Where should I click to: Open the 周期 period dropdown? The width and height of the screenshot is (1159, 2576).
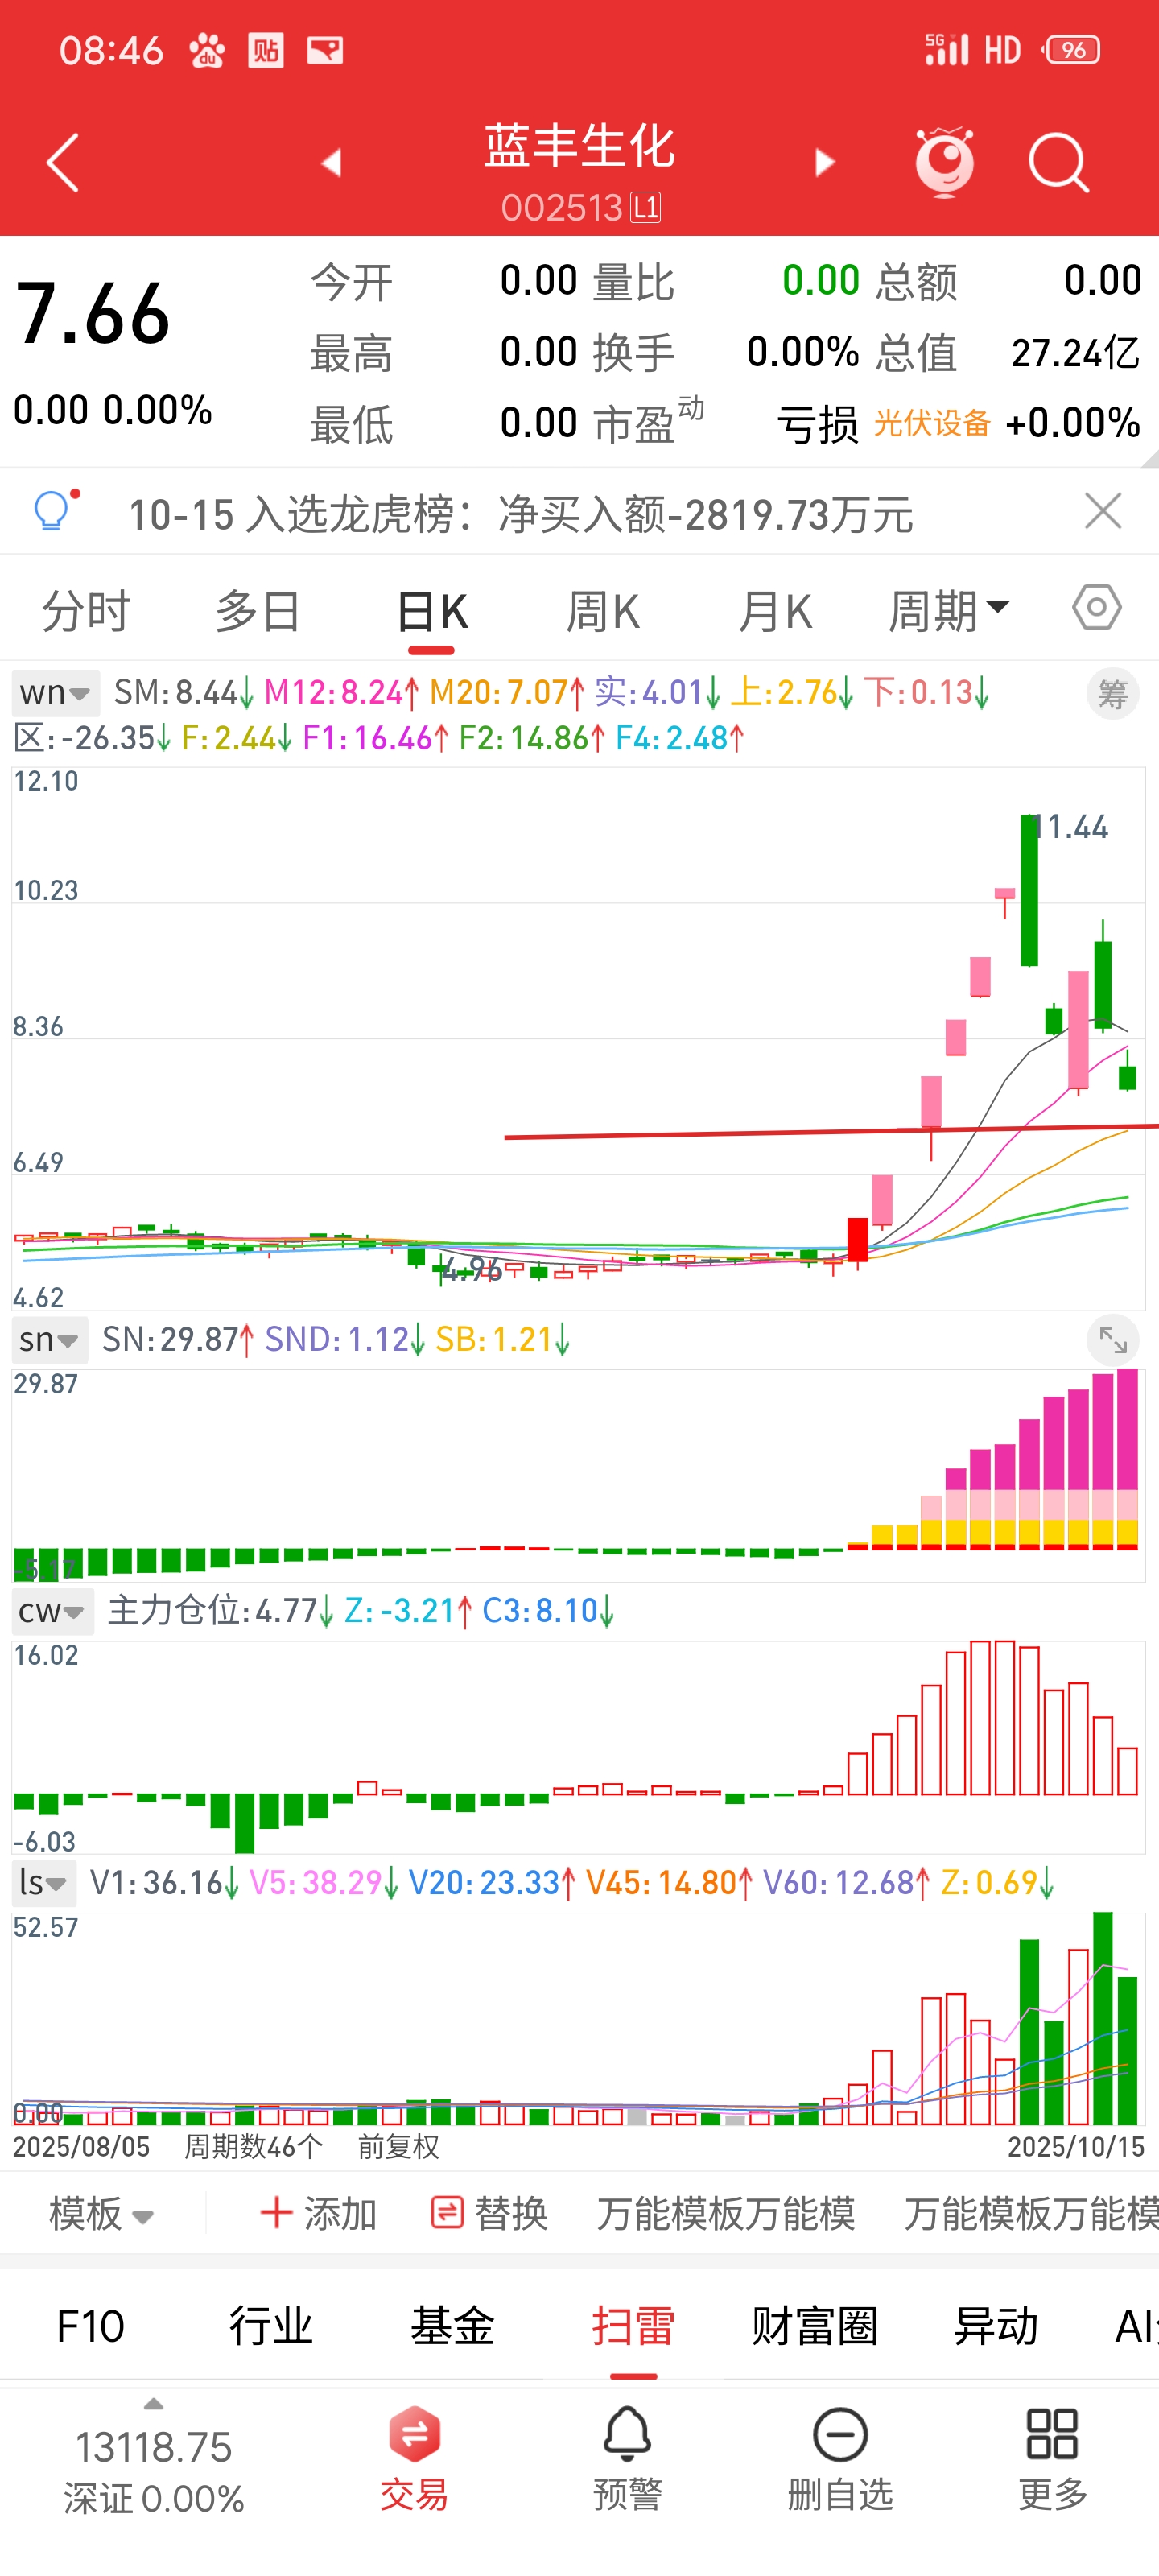[949, 610]
